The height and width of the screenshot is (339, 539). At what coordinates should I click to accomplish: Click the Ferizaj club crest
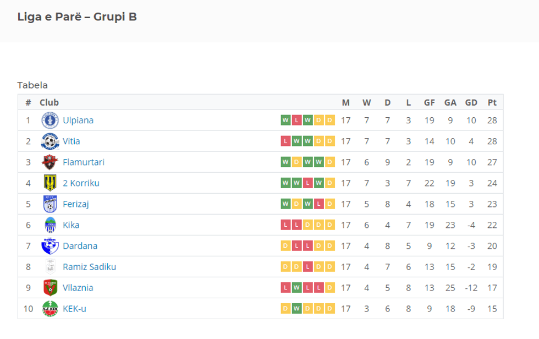[x=50, y=204]
